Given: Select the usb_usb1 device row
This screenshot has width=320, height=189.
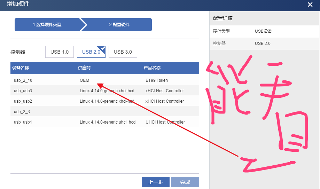Looking at the screenshot, I should tap(105, 122).
